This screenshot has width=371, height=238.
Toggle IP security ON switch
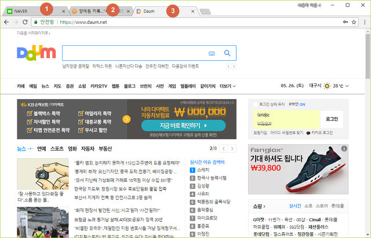pos(302,104)
